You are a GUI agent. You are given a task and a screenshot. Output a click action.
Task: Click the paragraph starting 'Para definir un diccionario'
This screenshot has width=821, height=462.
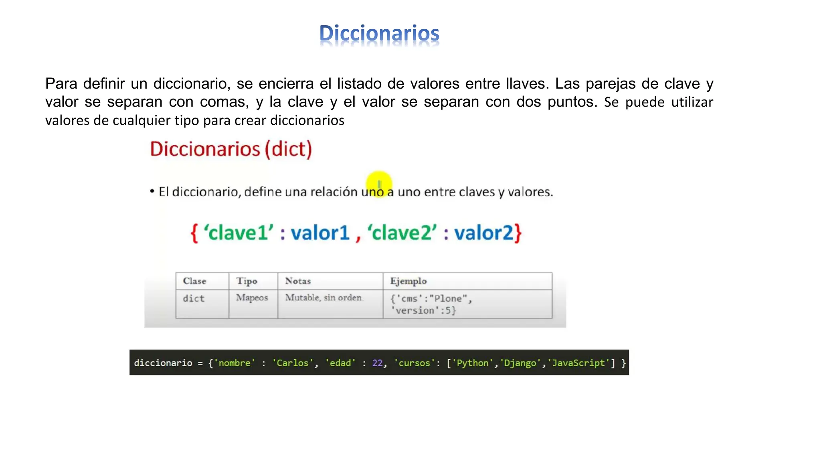[379, 102]
